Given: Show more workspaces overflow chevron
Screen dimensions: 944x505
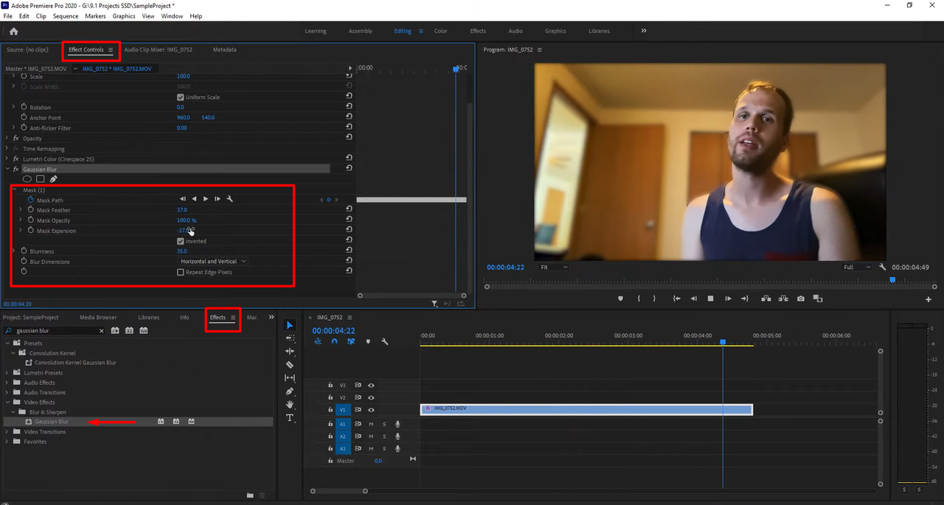Looking at the screenshot, I should (644, 31).
